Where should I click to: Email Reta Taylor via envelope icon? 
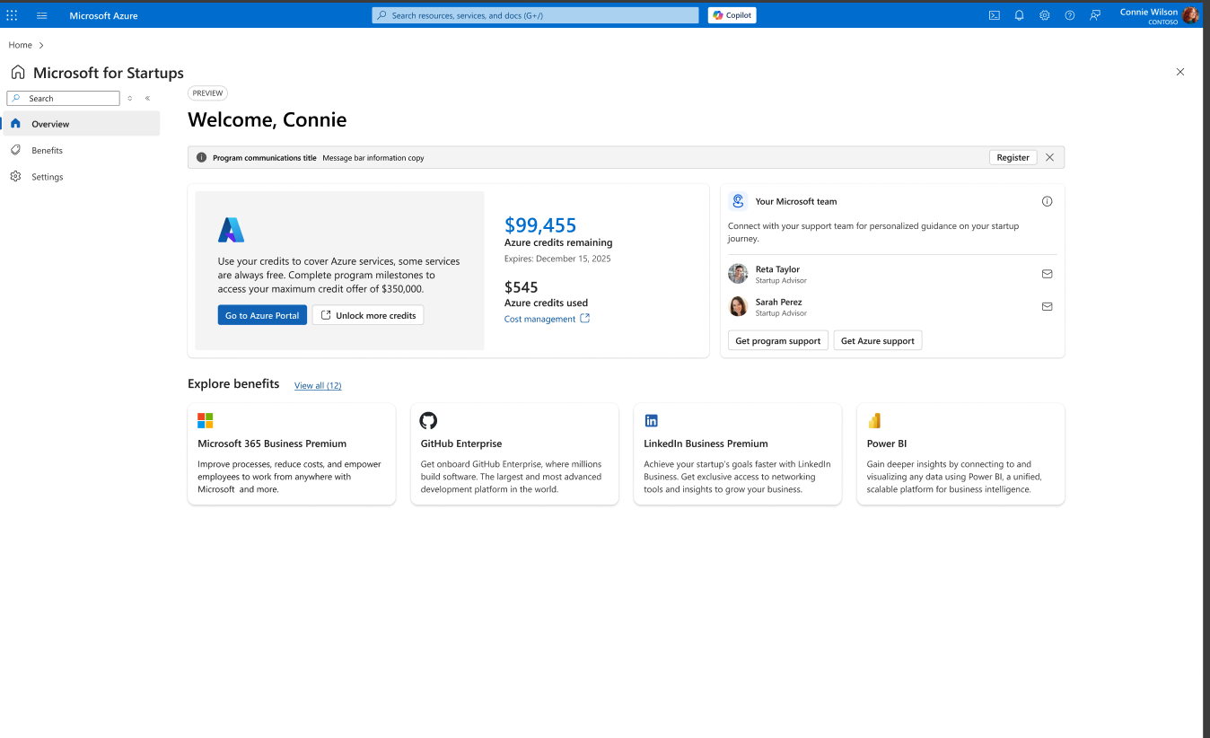point(1047,274)
